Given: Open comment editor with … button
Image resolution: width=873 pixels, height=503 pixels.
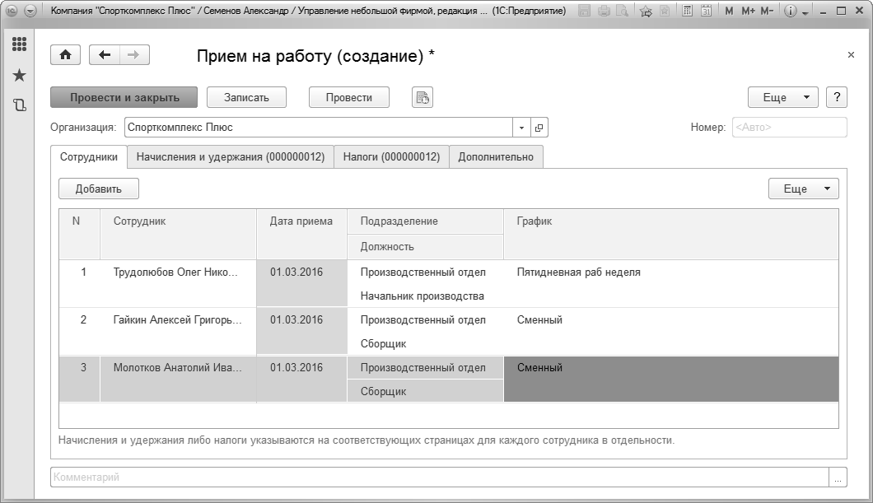Looking at the screenshot, I should click(838, 477).
